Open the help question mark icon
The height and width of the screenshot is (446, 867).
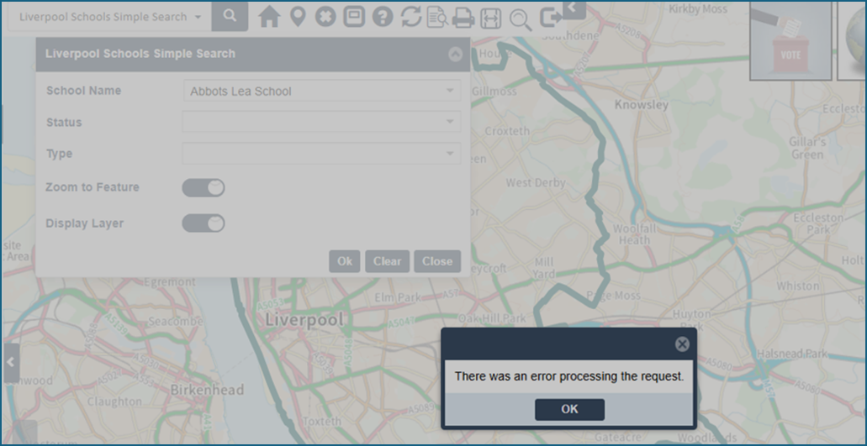[x=383, y=17]
